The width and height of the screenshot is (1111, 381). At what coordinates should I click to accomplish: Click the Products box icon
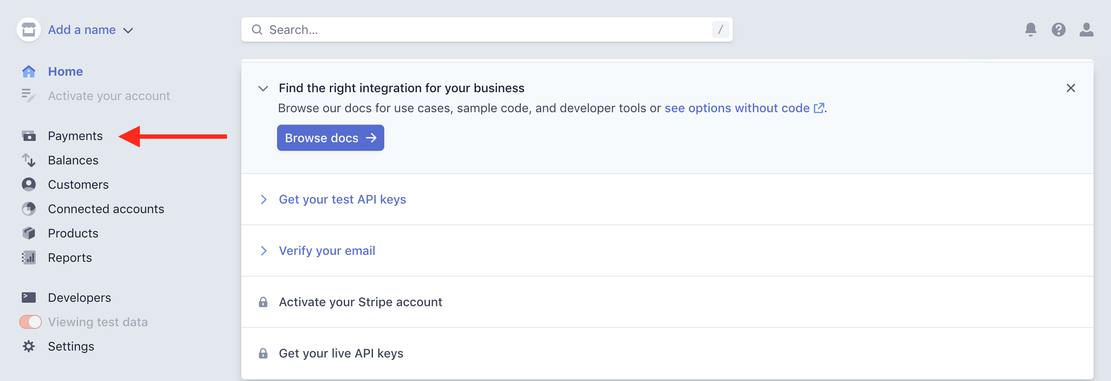click(x=29, y=233)
